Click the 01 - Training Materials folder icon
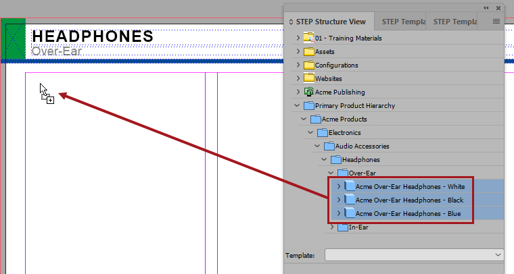This screenshot has height=274, width=514. pyautogui.click(x=309, y=38)
